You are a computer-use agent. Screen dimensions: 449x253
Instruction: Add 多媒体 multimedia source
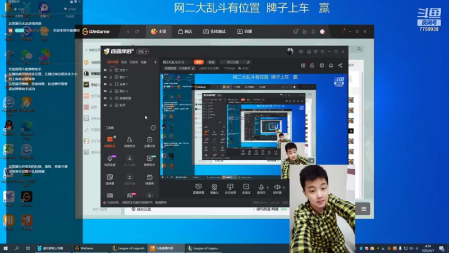click(x=246, y=189)
